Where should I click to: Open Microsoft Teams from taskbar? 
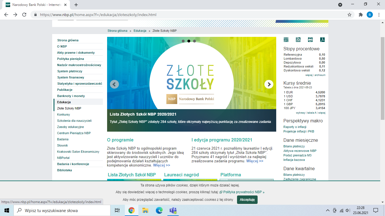(x=173, y=210)
